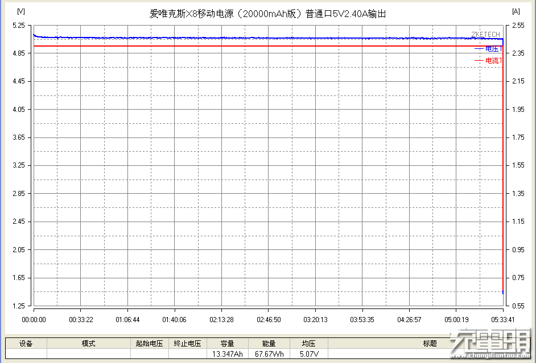Viewport: 536px width, 363px height.
Task: Click the 1.65 voltage axis value
Action: [x=19, y=278]
